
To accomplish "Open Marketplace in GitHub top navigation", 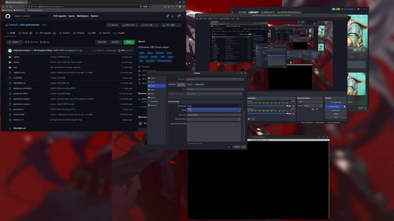I will coord(82,16).
